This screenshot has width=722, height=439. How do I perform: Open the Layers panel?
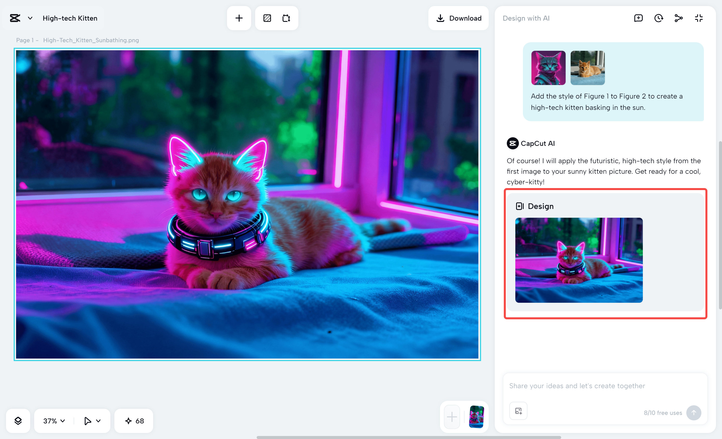(x=18, y=421)
